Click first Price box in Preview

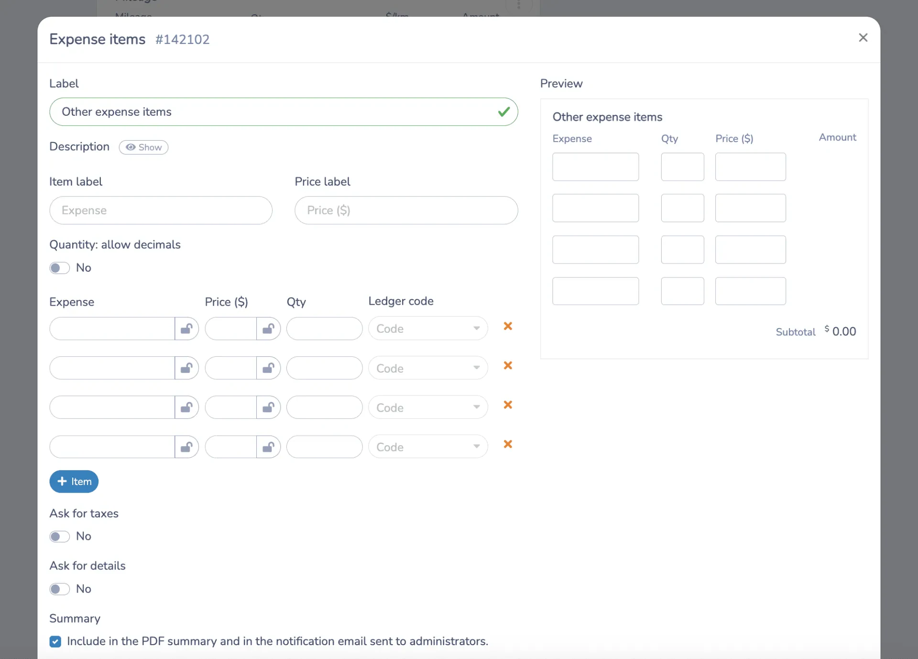[751, 167]
